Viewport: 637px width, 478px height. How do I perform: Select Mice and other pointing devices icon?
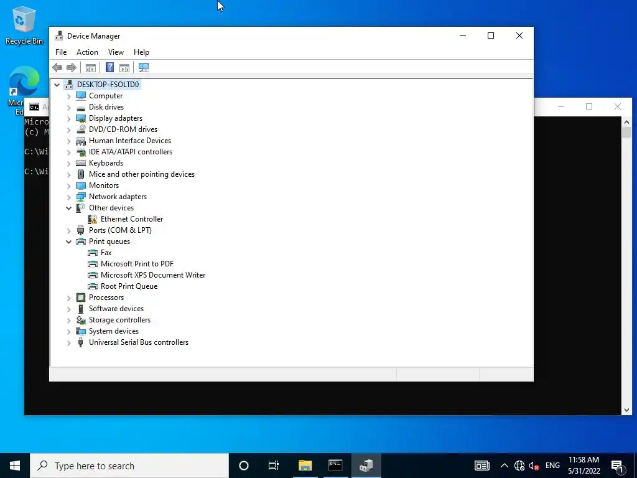coord(81,174)
